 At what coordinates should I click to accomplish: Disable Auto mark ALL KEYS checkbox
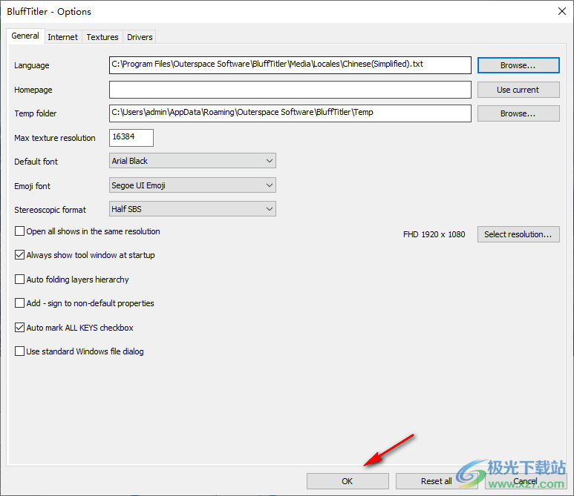(20, 328)
